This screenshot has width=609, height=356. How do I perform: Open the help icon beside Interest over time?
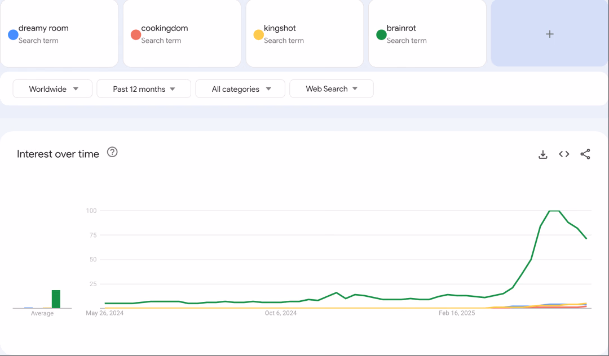[x=112, y=152]
